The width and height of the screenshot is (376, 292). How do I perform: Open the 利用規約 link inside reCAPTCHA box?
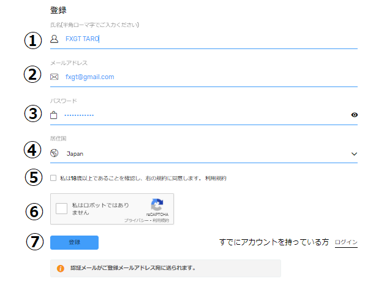(x=161, y=220)
